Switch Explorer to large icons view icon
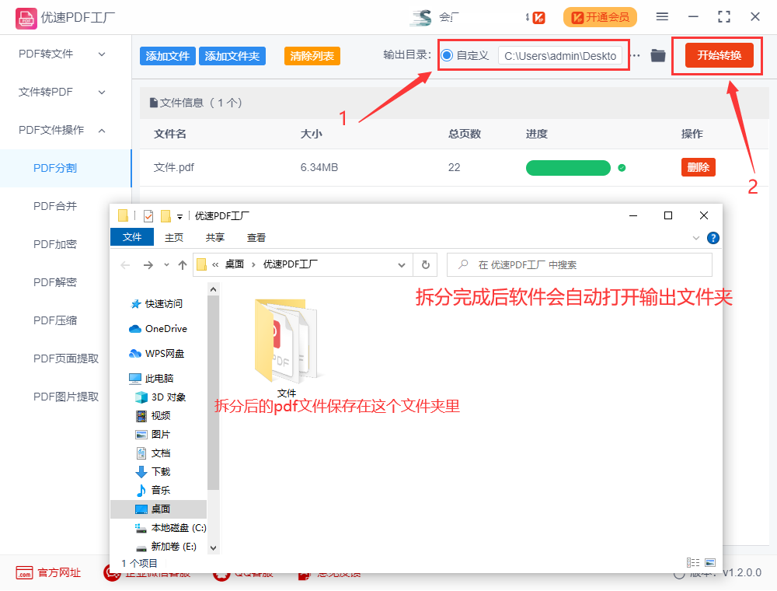 pos(710,562)
